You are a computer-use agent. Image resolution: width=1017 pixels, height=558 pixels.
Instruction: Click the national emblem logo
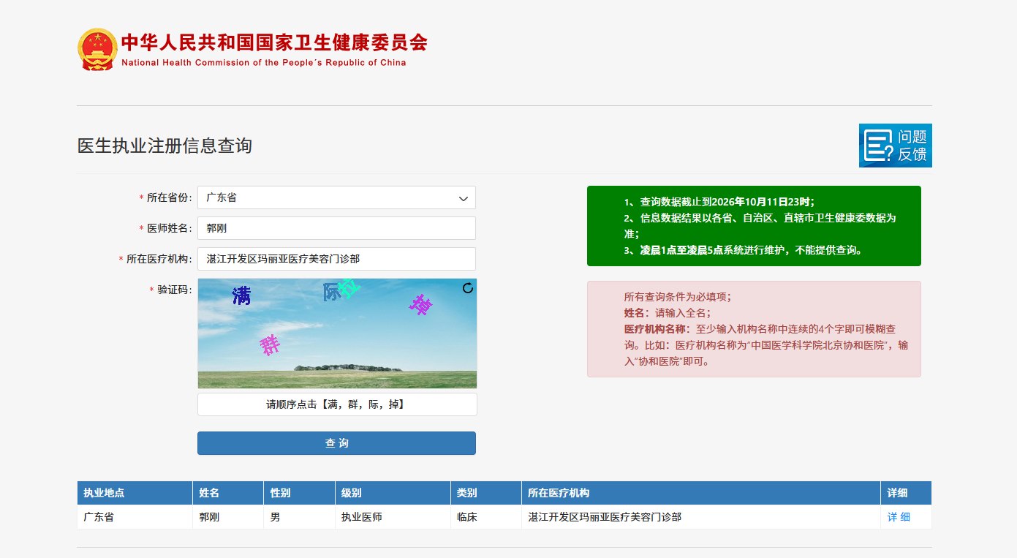[97, 49]
